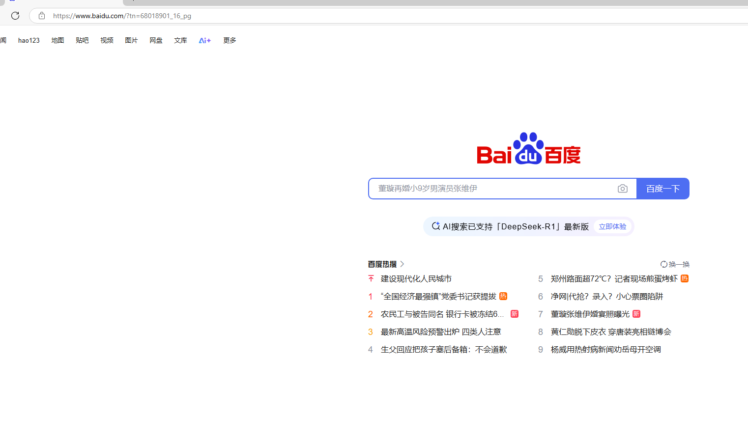Open 网盘 in top navigation
This screenshot has width=748, height=443.
pyautogui.click(x=156, y=40)
